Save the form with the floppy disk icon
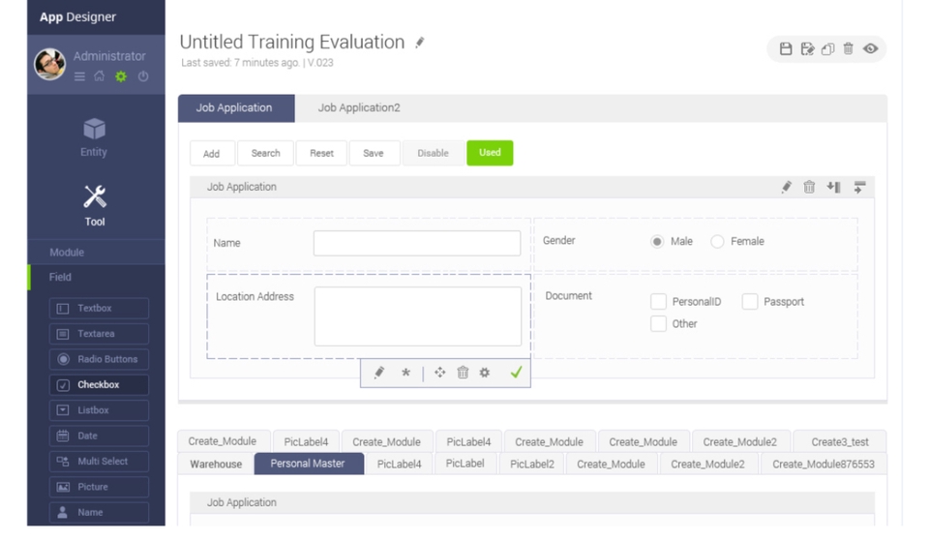929x541 pixels. (x=786, y=48)
